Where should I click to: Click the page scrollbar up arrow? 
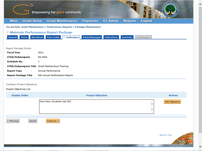coord(200,4)
